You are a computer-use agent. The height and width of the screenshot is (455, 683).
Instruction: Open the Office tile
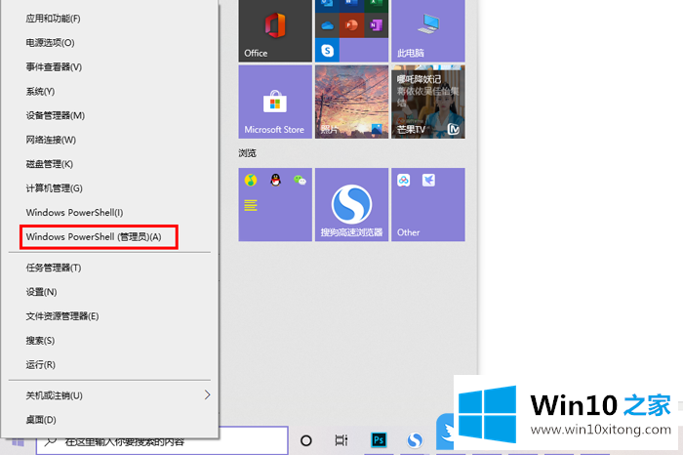point(275,30)
